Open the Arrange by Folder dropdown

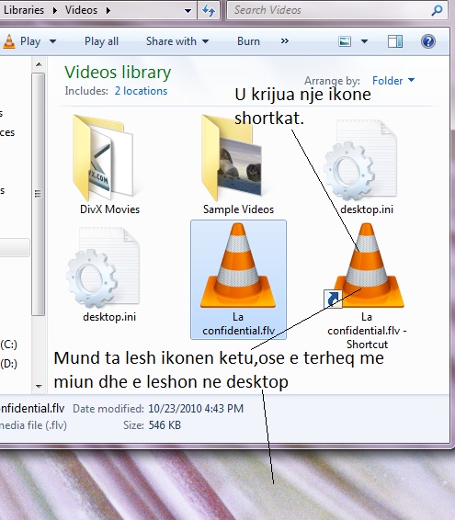coord(393,81)
